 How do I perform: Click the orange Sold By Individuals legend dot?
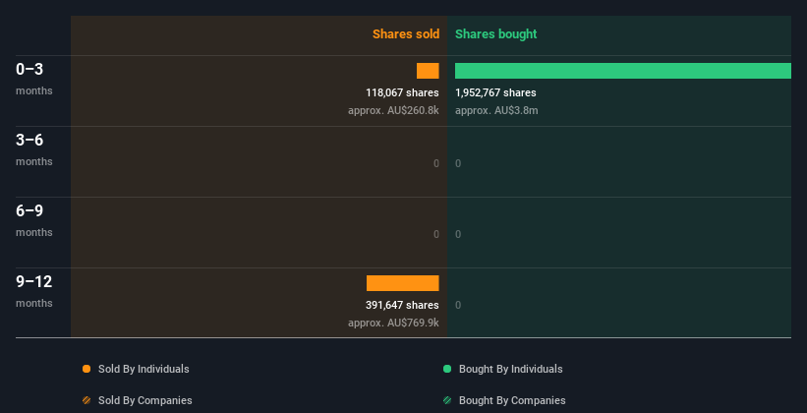pos(86,369)
